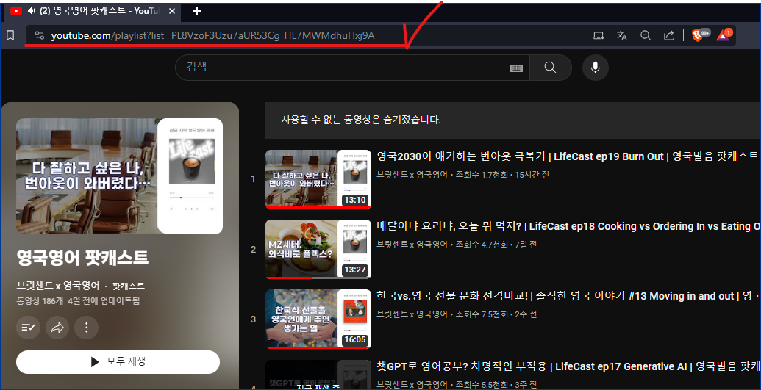Screen dimensions: 761x390
Task: Start voice search with microphone button
Action: 595,68
